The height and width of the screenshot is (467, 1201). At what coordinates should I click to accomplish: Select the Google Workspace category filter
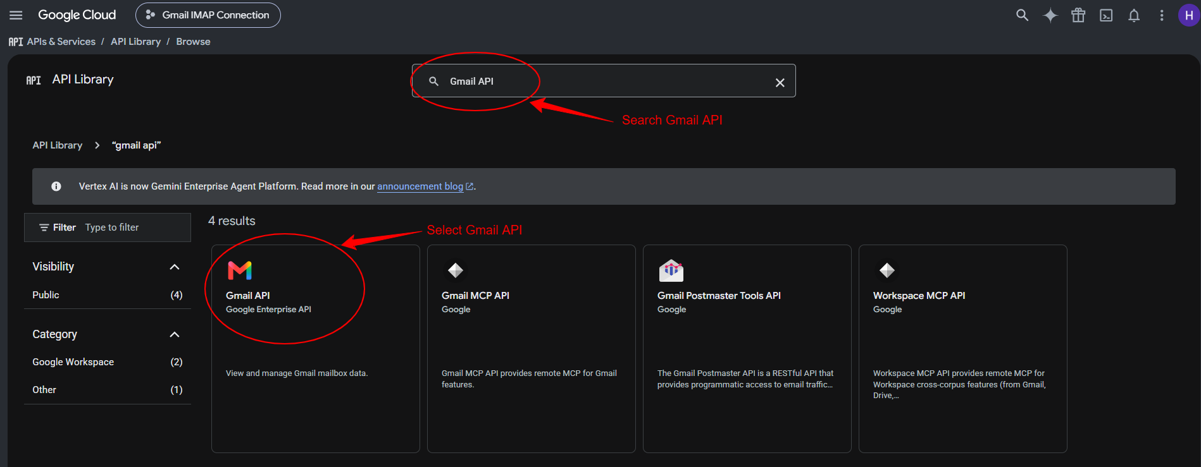[108, 362]
